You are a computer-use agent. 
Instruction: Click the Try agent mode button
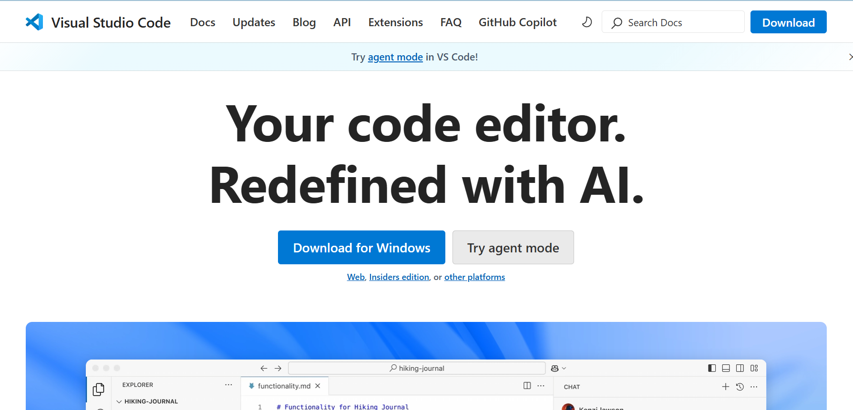[513, 248]
